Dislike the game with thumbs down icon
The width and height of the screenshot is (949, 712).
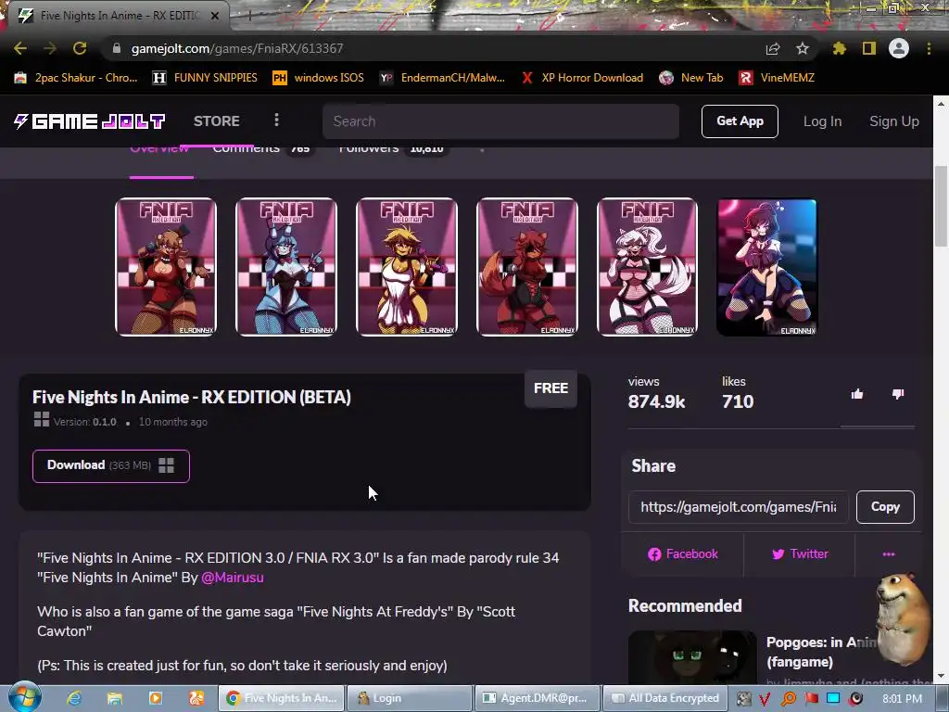point(897,395)
